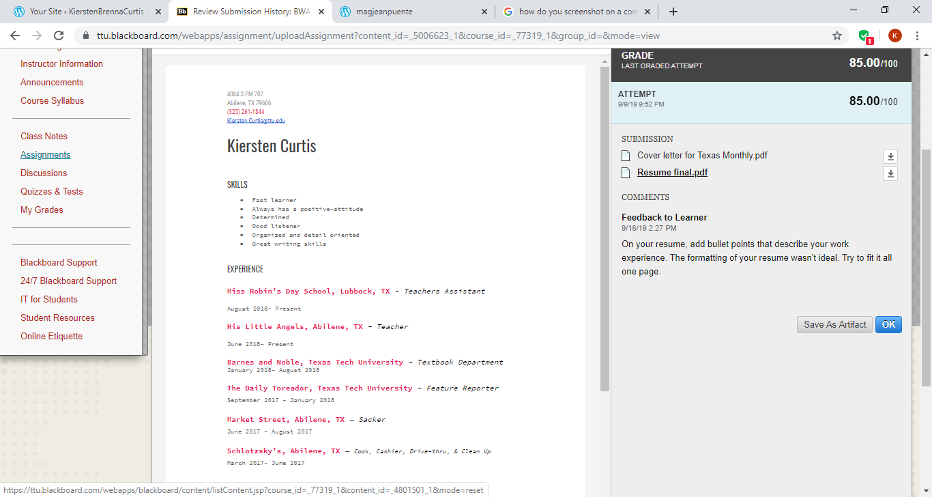The width and height of the screenshot is (932, 497).
Task: Bookmark this page with the star icon
Action: point(837,35)
